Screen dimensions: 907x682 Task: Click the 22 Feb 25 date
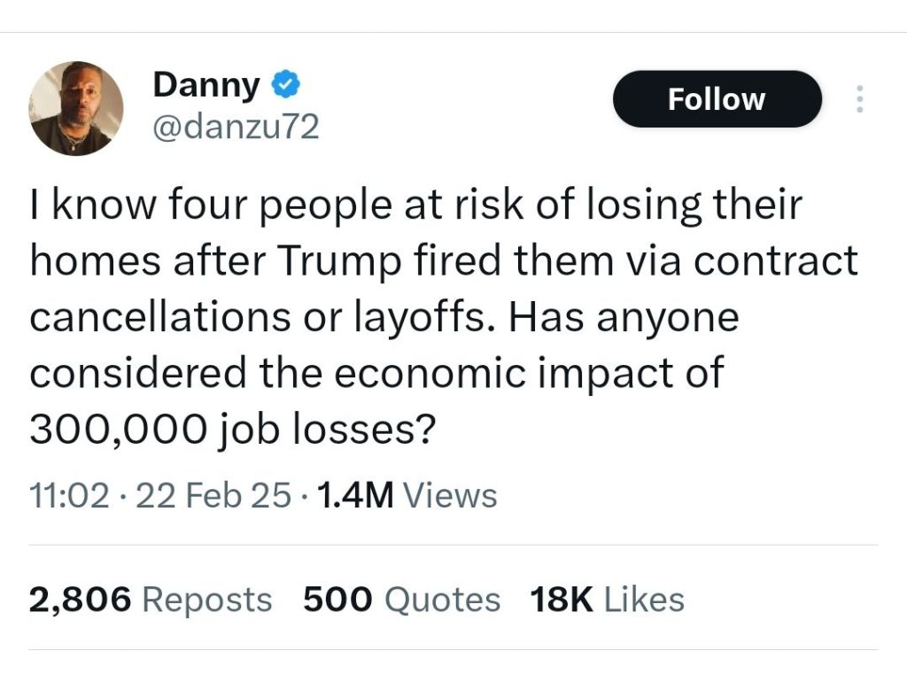[213, 495]
